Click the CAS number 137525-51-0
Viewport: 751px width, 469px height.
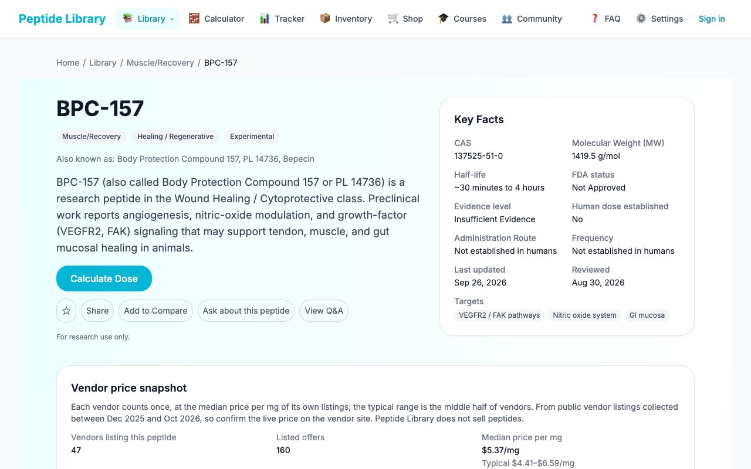click(x=478, y=156)
